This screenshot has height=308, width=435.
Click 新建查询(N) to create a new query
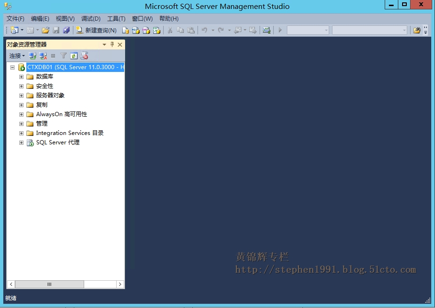coord(96,30)
